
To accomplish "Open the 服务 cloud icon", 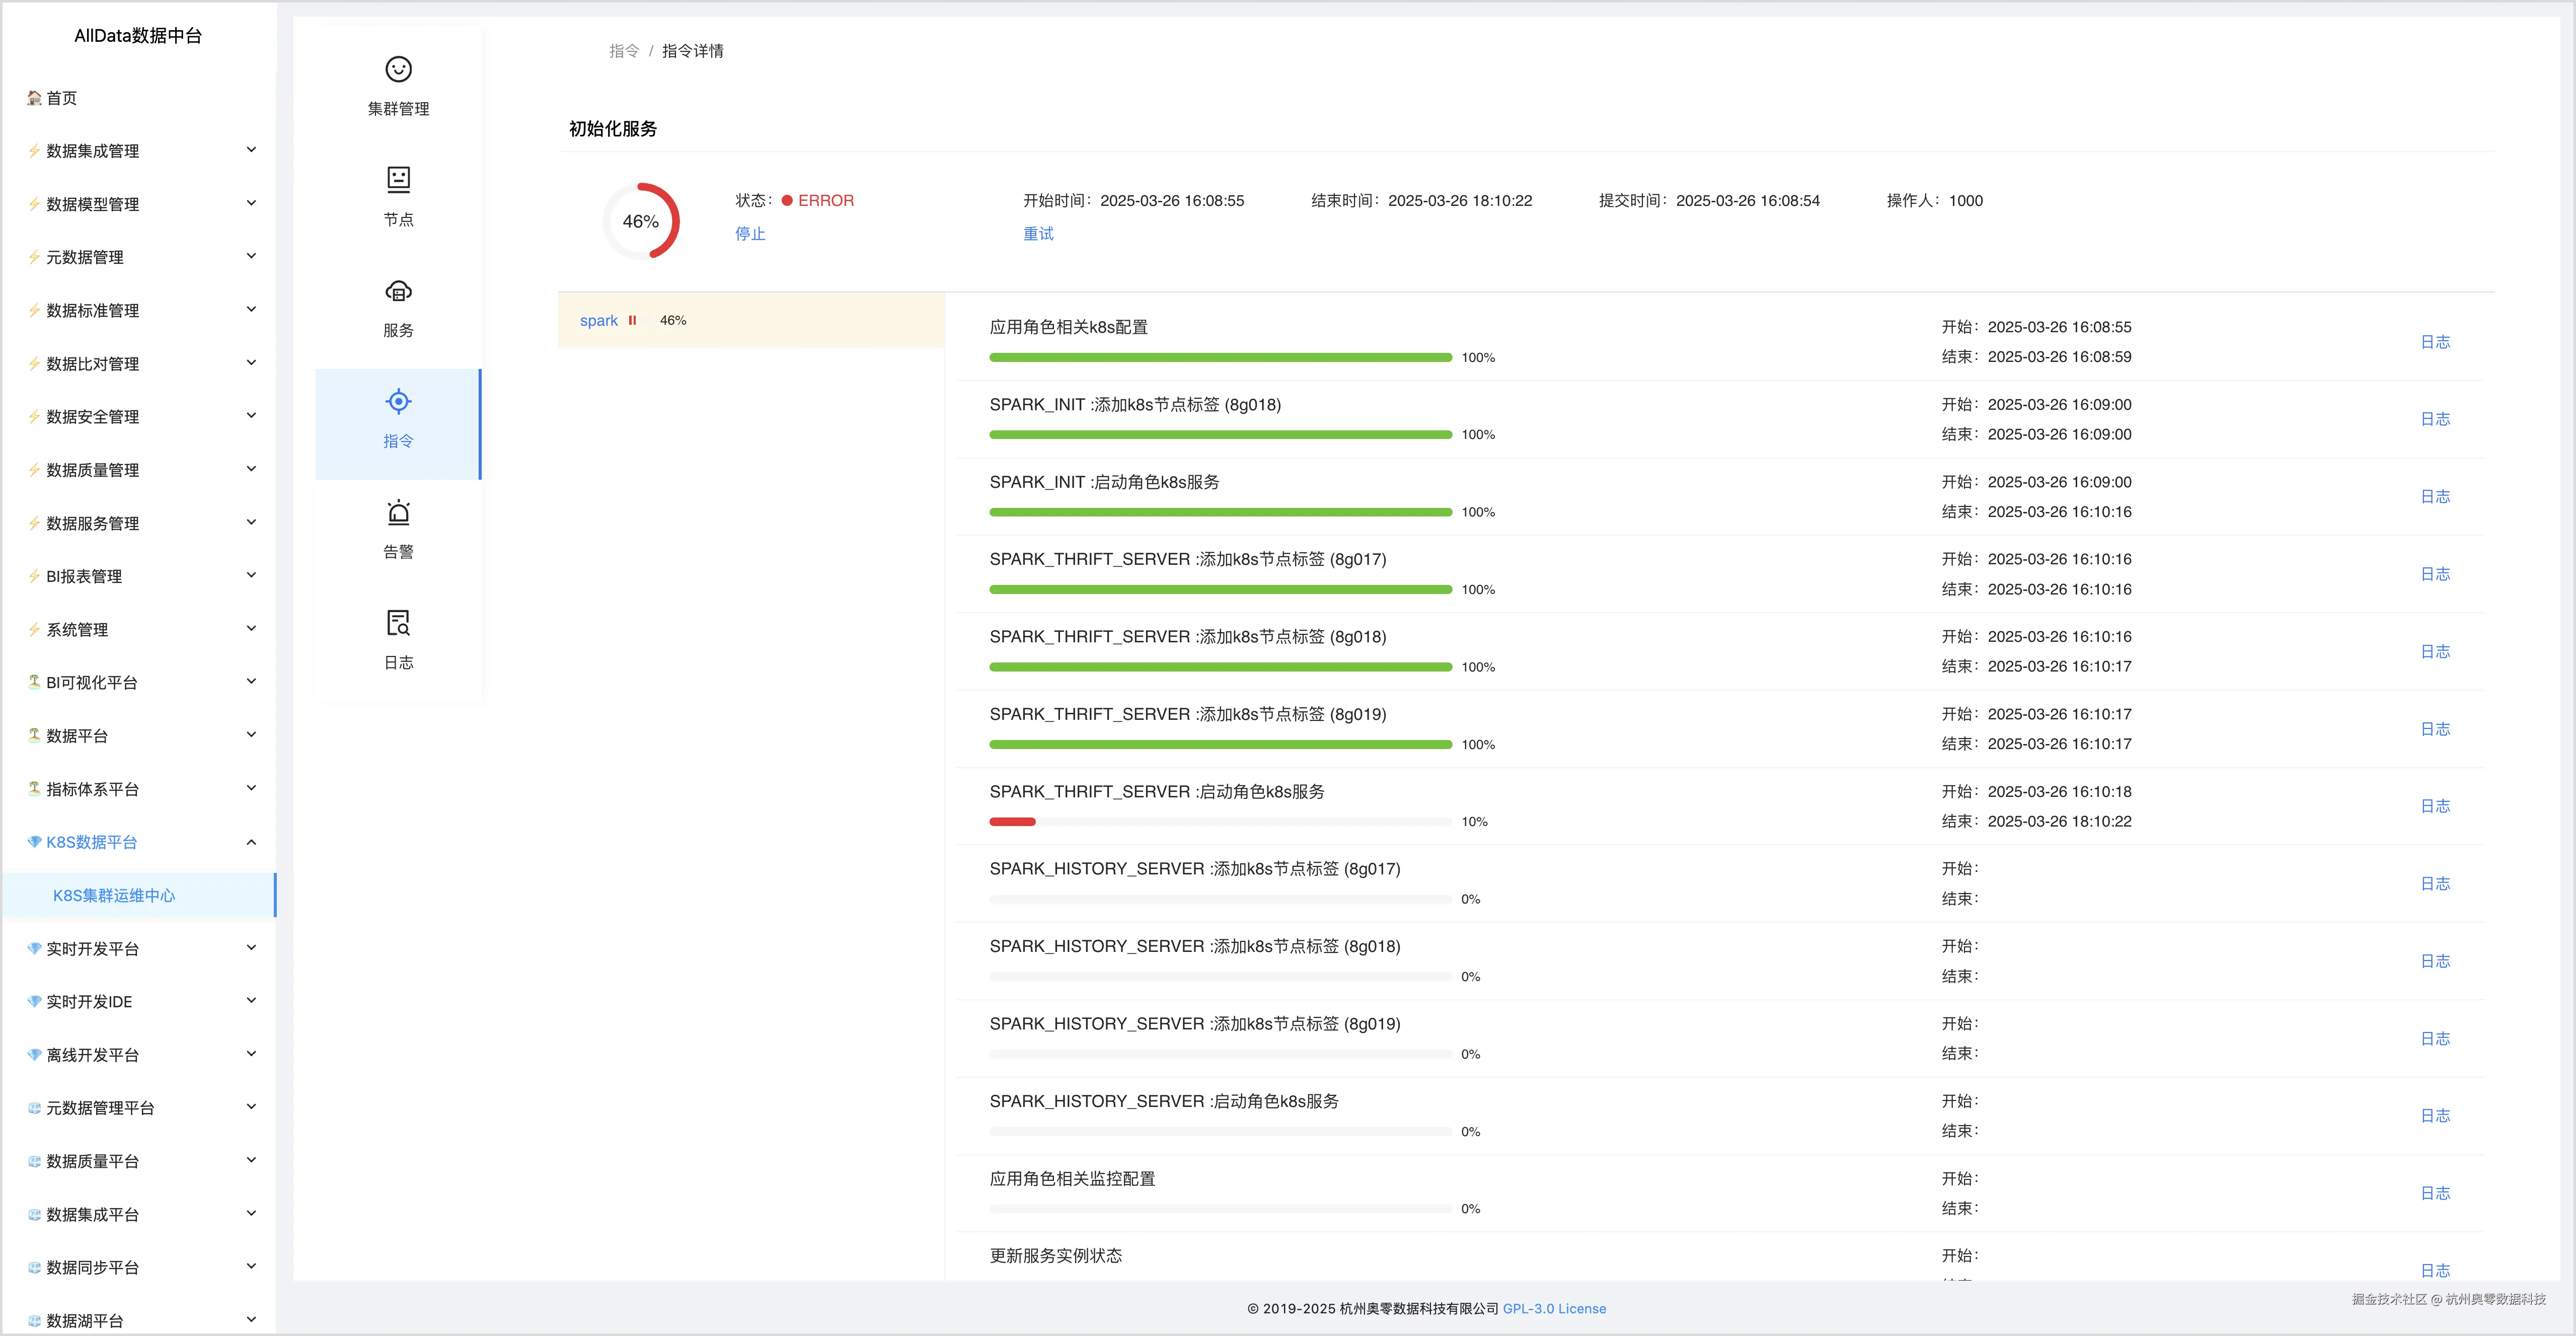I will click(x=398, y=291).
